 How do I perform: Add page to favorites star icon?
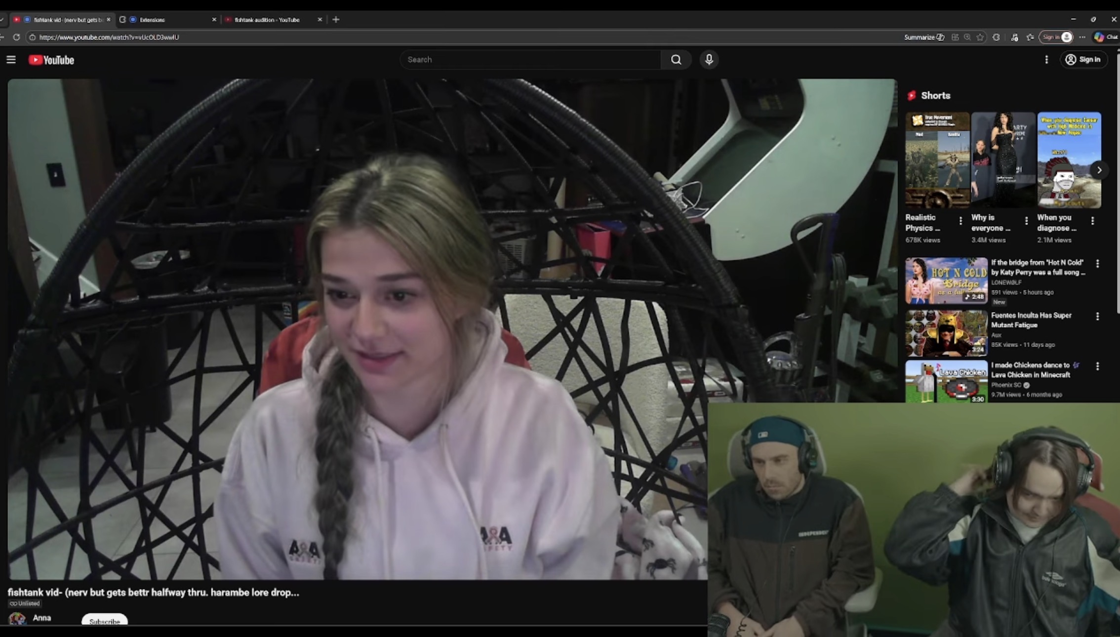(x=980, y=37)
